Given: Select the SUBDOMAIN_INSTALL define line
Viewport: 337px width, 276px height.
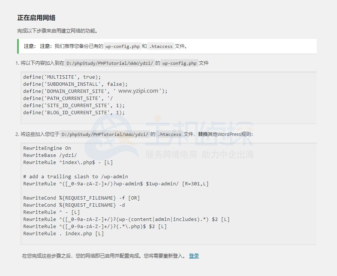Looking at the screenshot, I should pos(75,84).
